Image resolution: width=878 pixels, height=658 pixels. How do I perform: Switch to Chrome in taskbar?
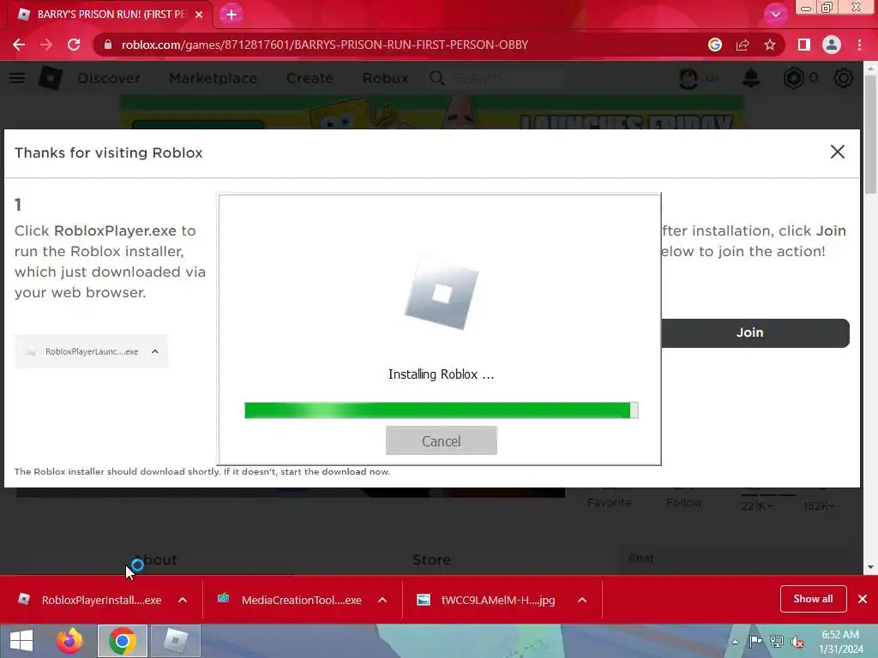click(x=123, y=641)
